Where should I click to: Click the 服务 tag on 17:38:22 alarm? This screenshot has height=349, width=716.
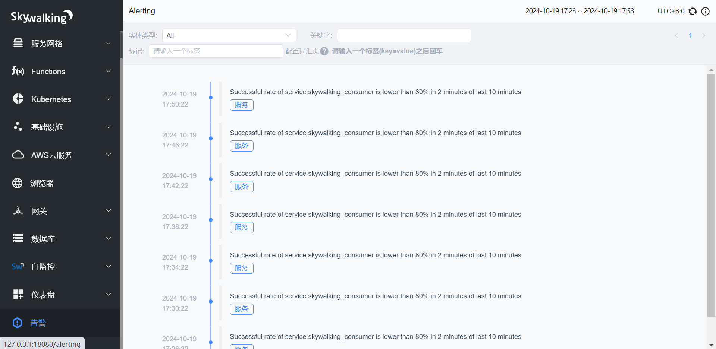pyautogui.click(x=242, y=227)
